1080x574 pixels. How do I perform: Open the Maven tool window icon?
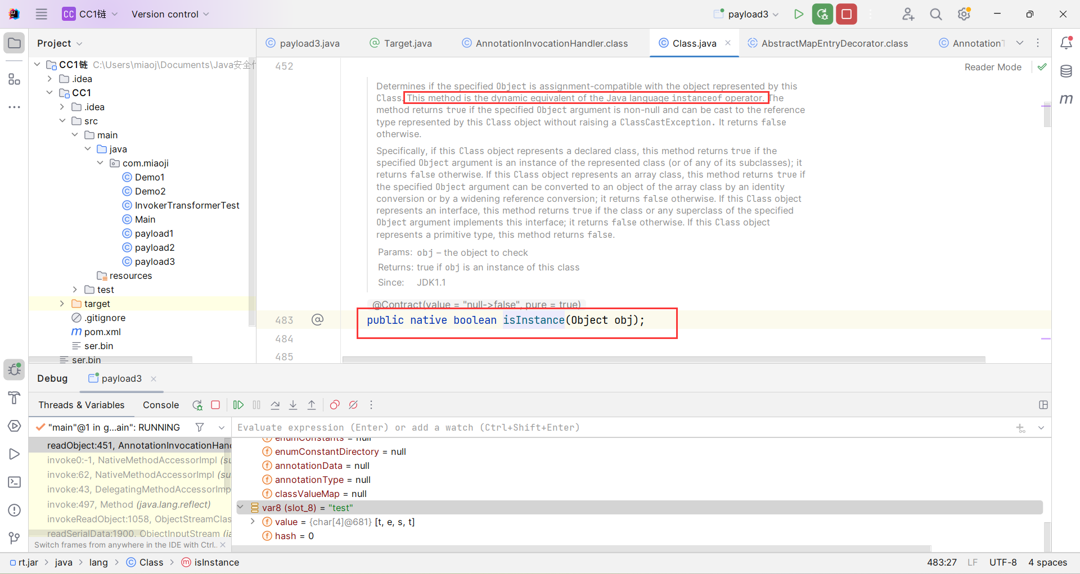point(1066,99)
